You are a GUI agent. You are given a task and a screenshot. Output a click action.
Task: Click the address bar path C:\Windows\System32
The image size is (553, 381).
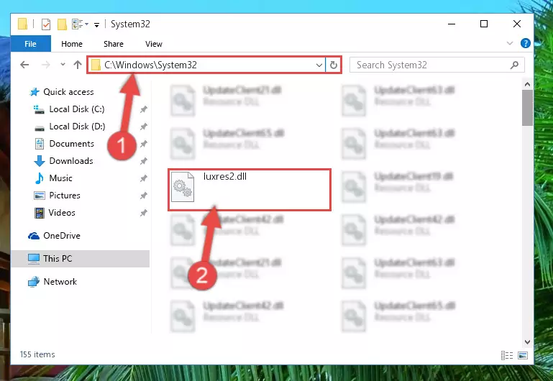pyautogui.click(x=150, y=65)
